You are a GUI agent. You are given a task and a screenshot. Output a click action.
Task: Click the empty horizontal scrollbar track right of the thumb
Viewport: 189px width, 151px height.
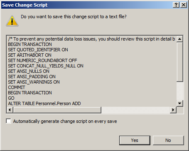[135, 110]
